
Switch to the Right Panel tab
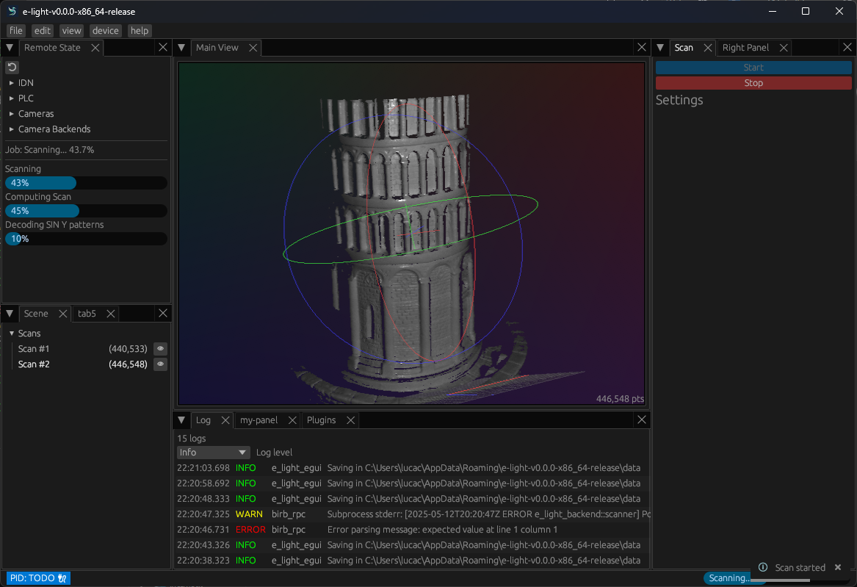point(745,48)
